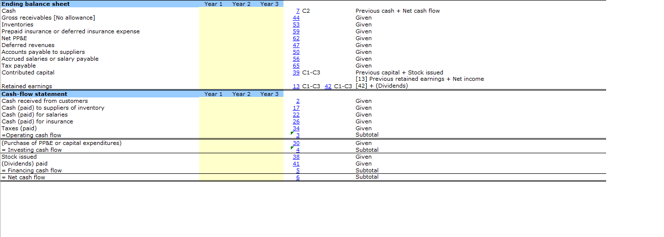Select 'Cash (paid) for insurance' label
The image size is (664, 237).
click(37, 121)
